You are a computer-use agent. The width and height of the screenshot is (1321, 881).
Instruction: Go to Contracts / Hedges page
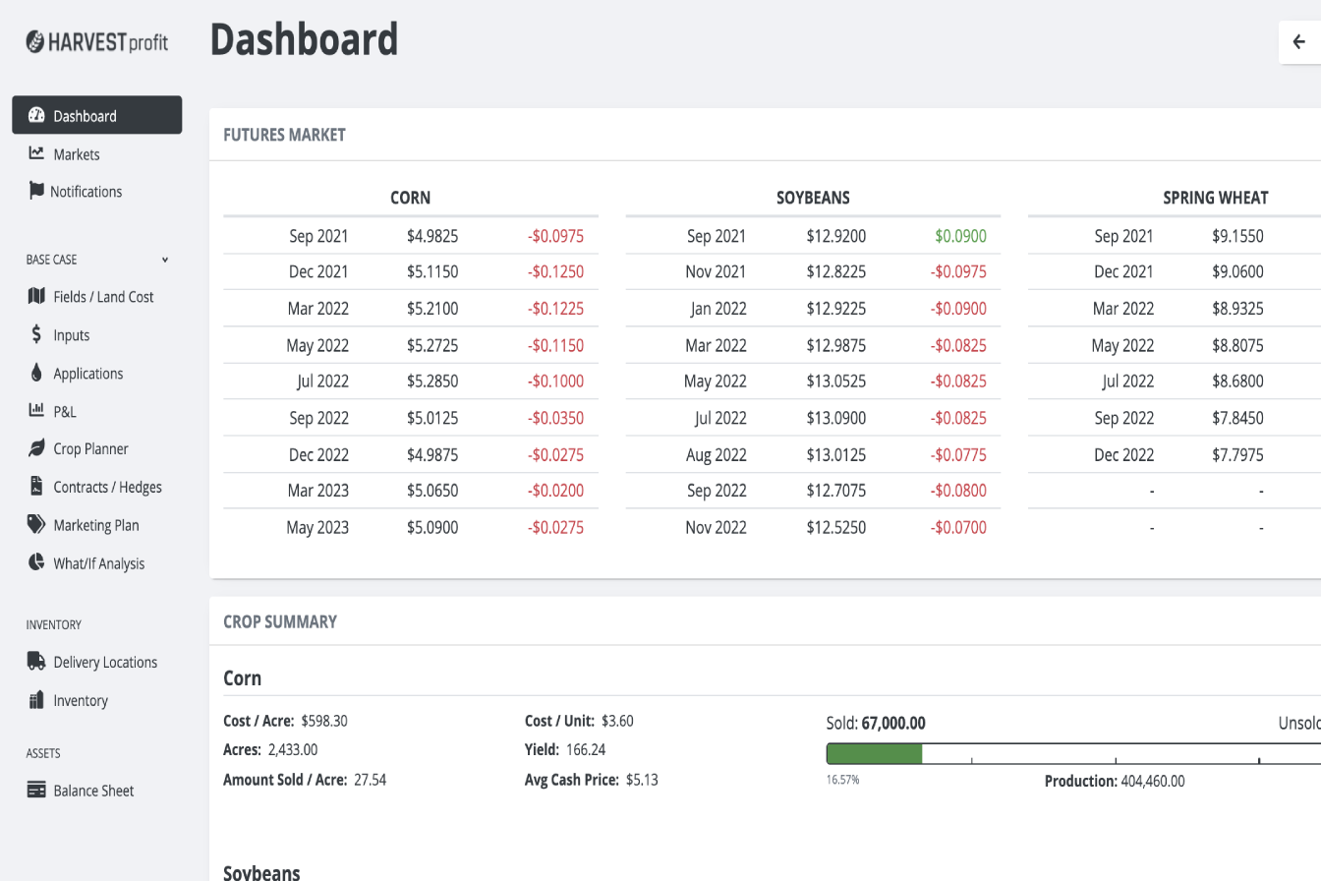[x=107, y=487]
